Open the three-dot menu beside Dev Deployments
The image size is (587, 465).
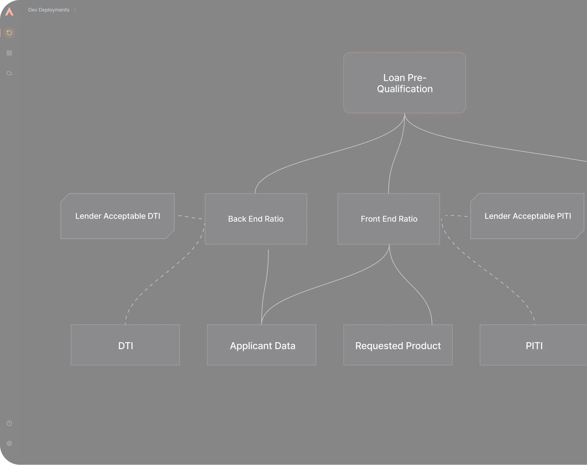[75, 10]
